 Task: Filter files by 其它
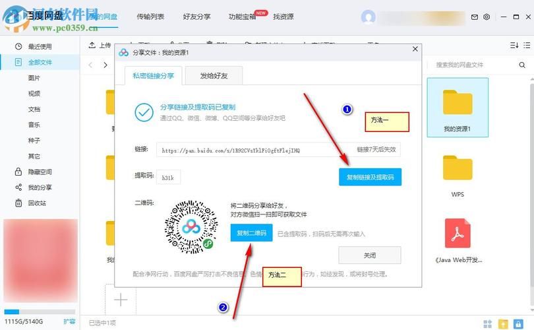click(x=34, y=156)
